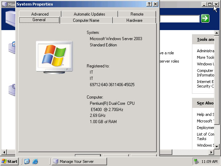Click the 'Pentium(R) Dual-Core CPU' text

[x=112, y=103]
